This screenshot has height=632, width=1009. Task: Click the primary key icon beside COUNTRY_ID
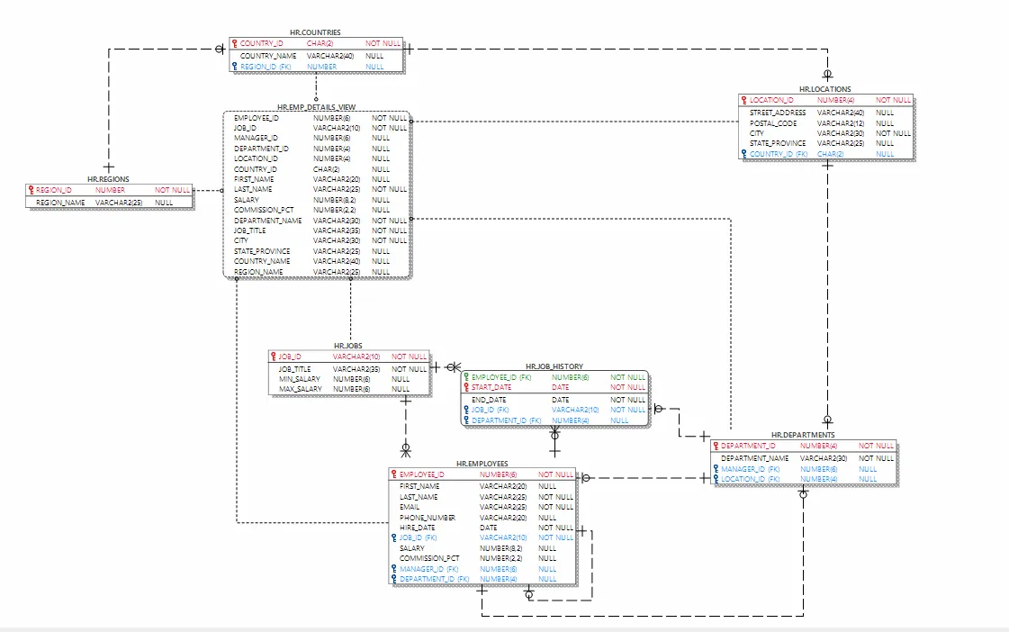click(235, 43)
